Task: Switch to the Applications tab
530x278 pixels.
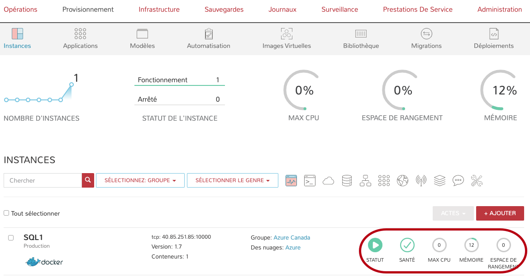Action: pyautogui.click(x=80, y=38)
